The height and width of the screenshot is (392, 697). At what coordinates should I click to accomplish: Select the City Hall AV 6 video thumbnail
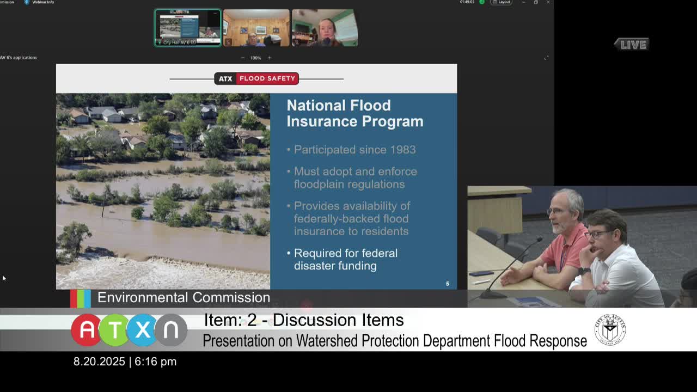188,28
